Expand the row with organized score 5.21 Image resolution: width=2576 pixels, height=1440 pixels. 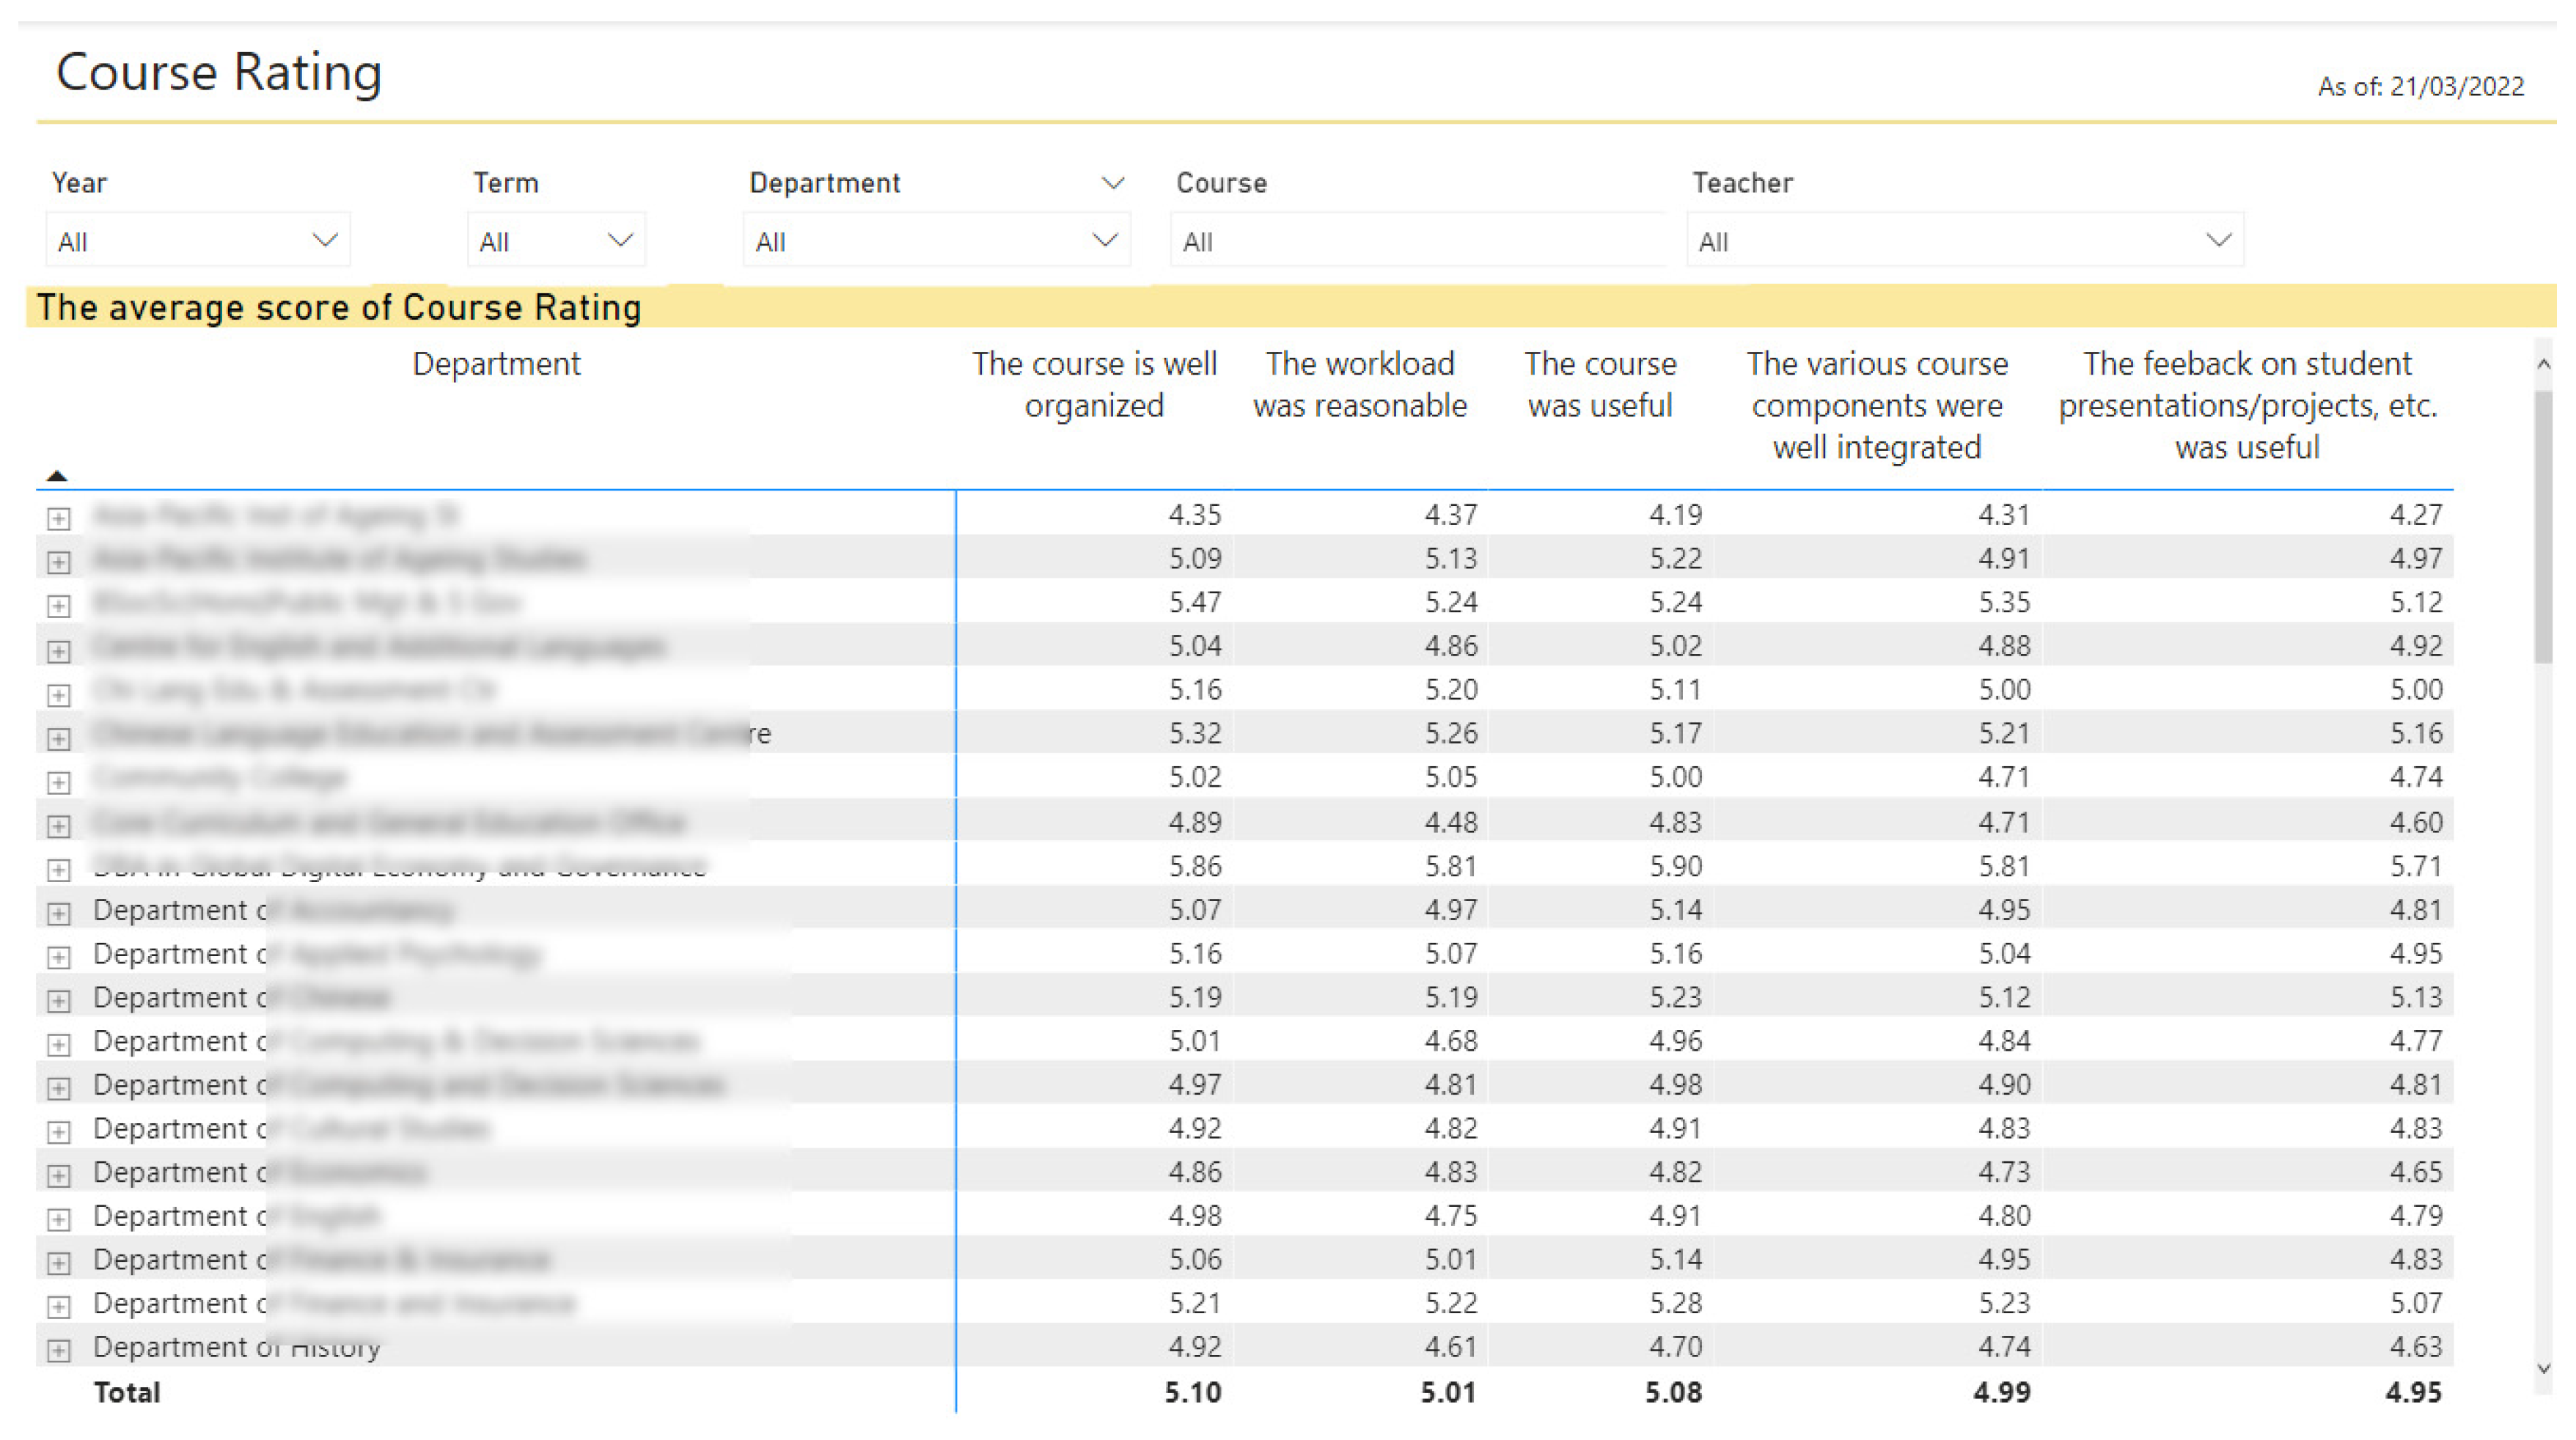point(59,1307)
